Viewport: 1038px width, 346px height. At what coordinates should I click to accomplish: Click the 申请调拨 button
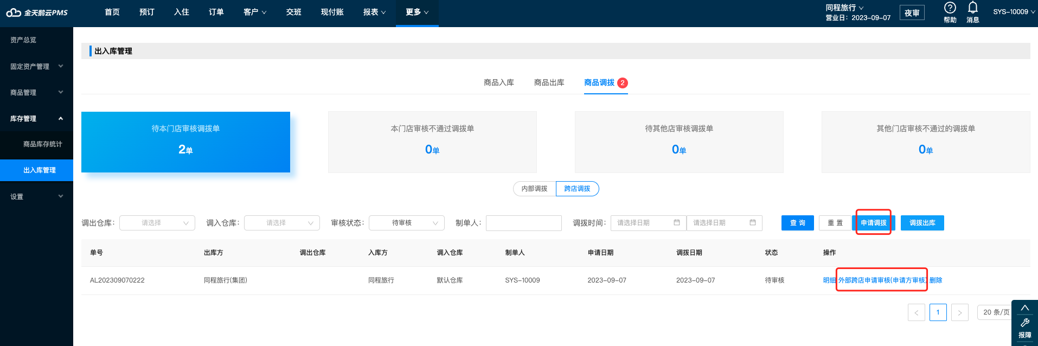pyautogui.click(x=874, y=223)
